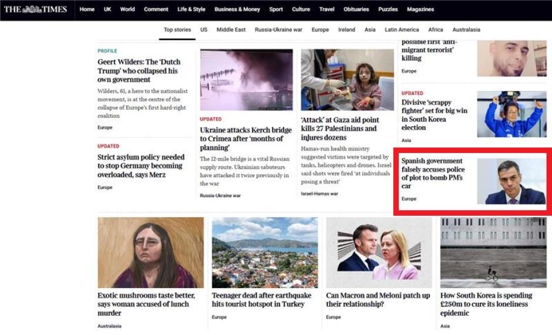Screen dimensions: 552x335
Task: Open the Macron and Meloni thumbnail
Action: pyautogui.click(x=379, y=253)
